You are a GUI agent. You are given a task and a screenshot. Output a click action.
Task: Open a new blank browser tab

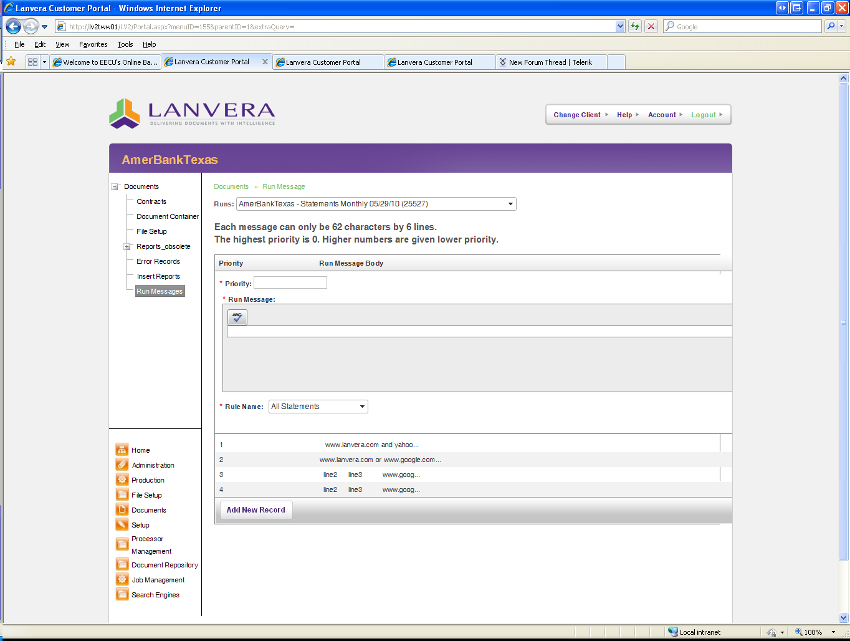[x=616, y=62]
